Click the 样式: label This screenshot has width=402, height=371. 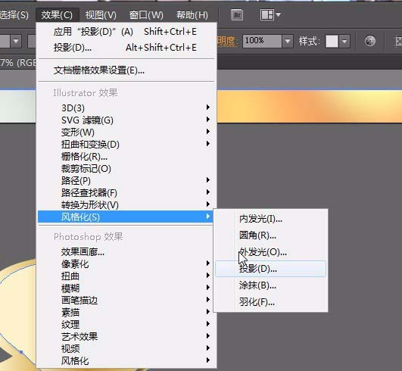[309, 41]
